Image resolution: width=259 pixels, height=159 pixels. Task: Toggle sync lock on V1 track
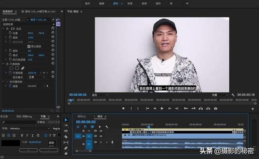pyautogui.click(x=95, y=136)
